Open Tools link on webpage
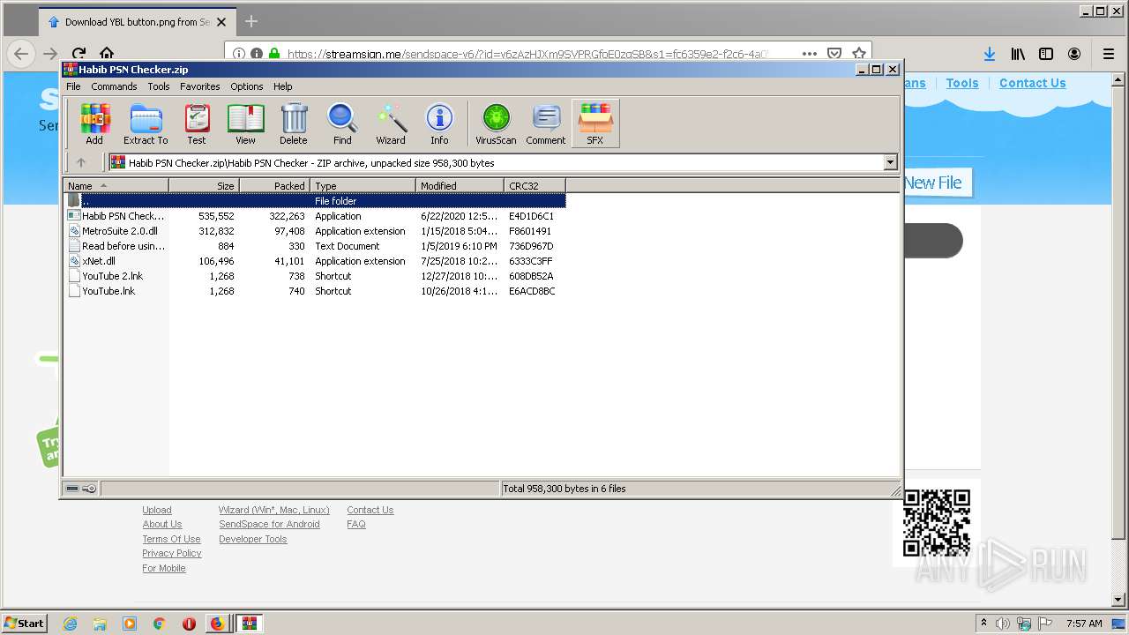The width and height of the screenshot is (1129, 635). tap(962, 83)
